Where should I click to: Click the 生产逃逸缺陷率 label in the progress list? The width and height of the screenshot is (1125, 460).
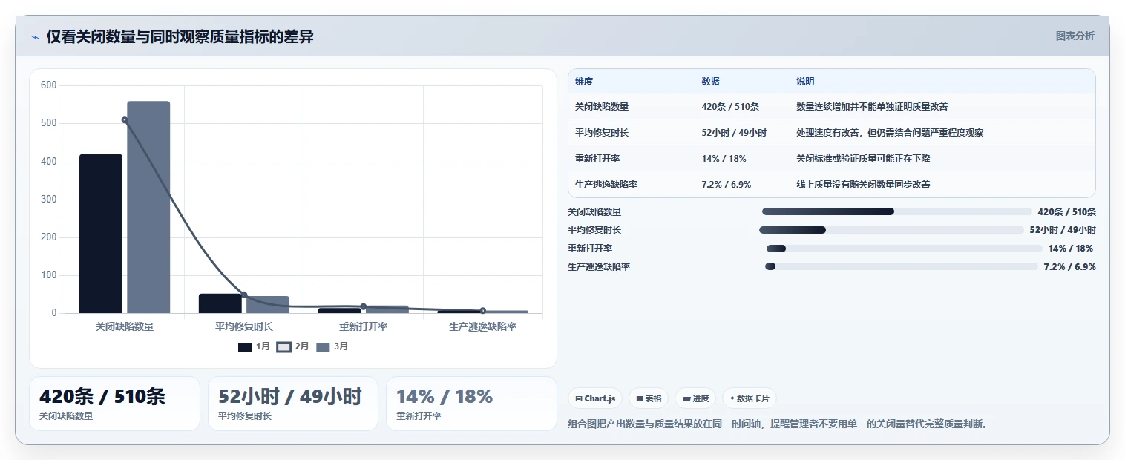pyautogui.click(x=599, y=266)
